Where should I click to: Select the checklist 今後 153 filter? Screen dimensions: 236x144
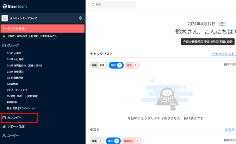(98, 65)
